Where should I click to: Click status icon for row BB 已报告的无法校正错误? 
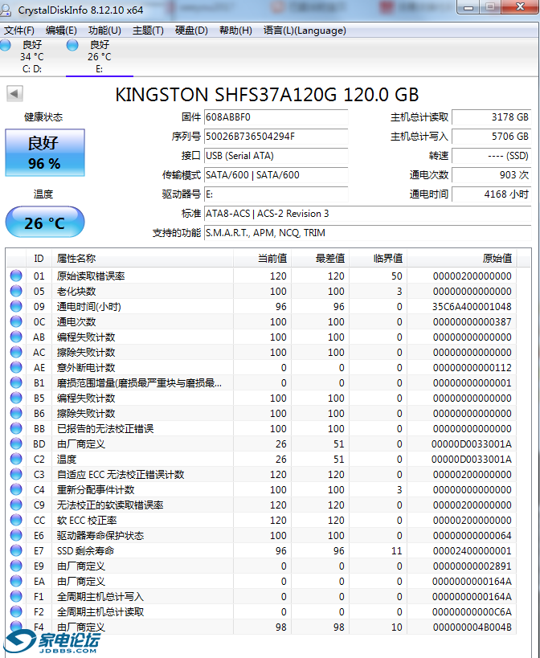16,428
